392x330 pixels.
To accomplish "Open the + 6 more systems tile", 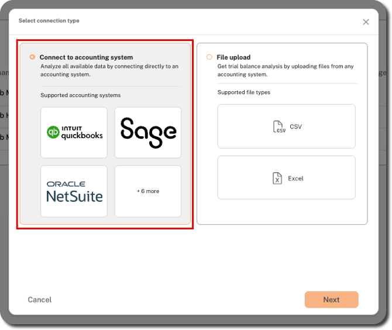I will coord(148,191).
